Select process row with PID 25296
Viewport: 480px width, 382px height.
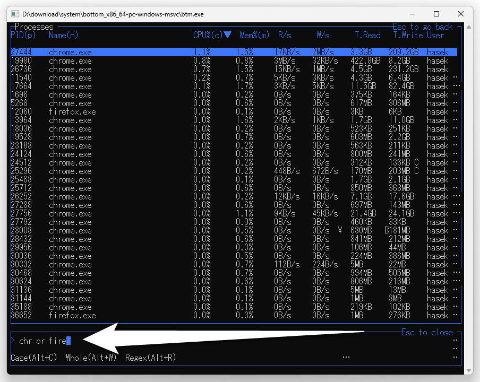[234, 171]
